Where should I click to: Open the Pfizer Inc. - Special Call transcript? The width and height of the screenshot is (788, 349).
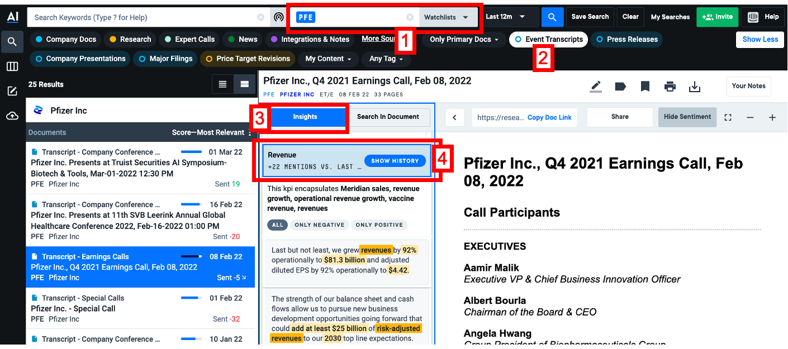click(140, 309)
